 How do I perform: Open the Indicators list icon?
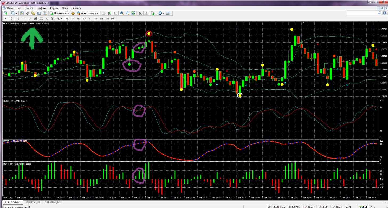click(x=153, y=13)
